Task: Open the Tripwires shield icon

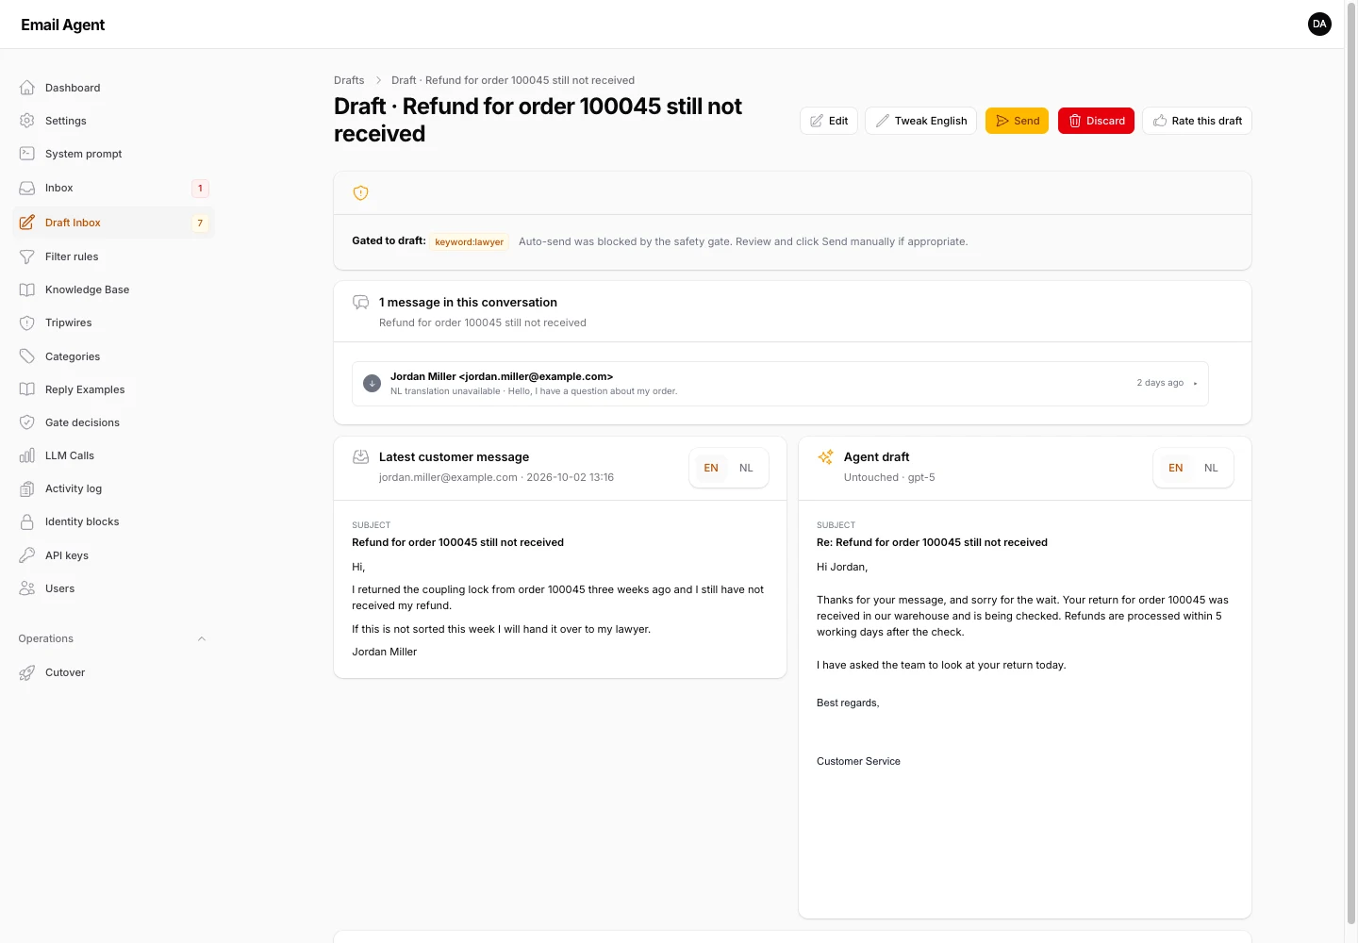Action: 27,323
